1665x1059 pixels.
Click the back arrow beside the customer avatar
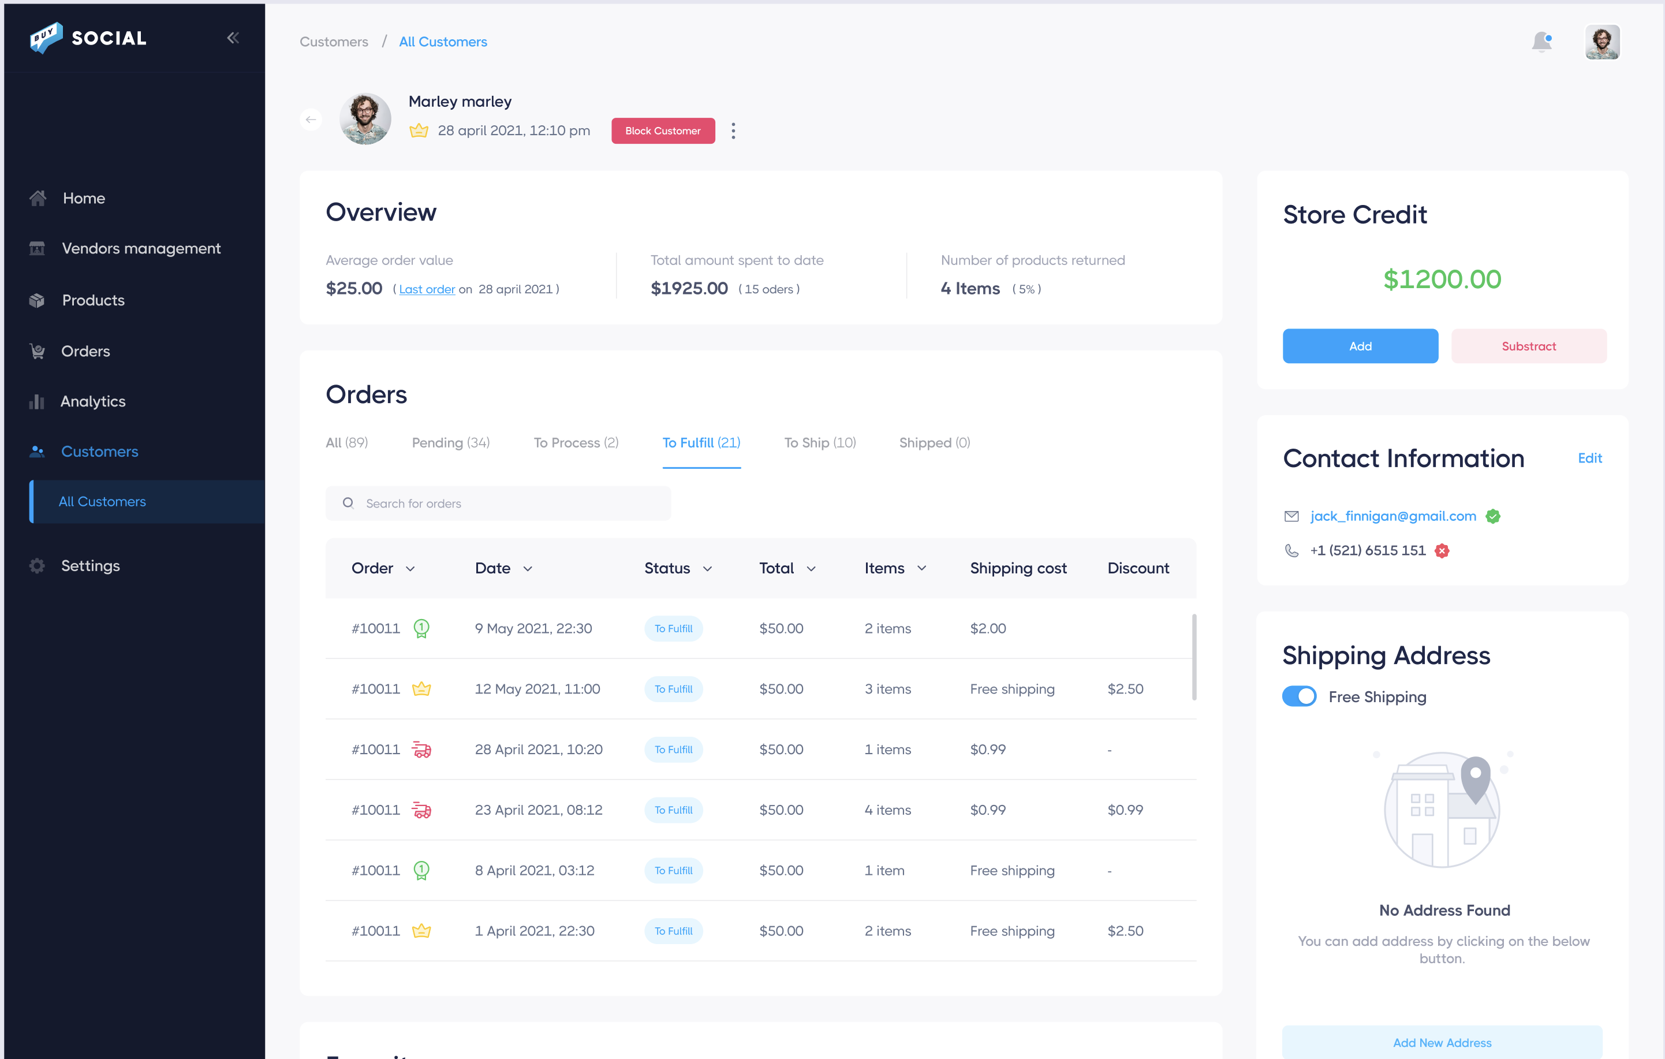point(311,119)
